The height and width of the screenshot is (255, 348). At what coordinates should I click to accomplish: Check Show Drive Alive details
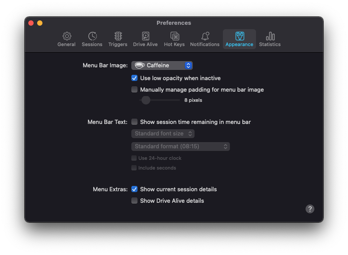coord(134,201)
